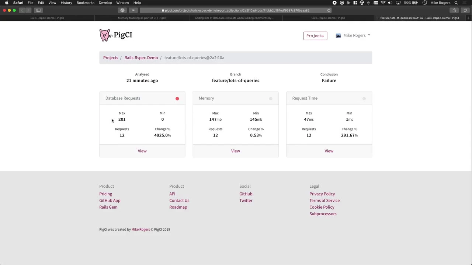Image resolution: width=472 pixels, height=265 pixels.
Task: View the Memory report
Action: click(x=235, y=151)
